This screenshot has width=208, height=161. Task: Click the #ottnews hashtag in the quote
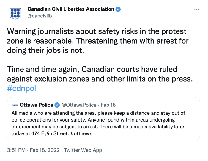(81, 133)
